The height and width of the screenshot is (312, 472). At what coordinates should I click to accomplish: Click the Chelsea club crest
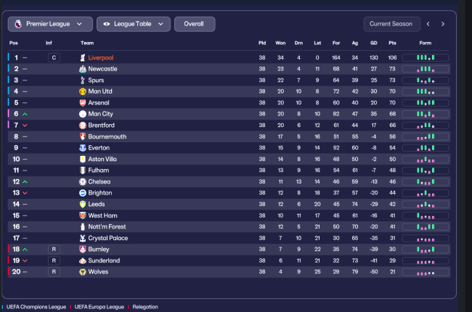83,181
